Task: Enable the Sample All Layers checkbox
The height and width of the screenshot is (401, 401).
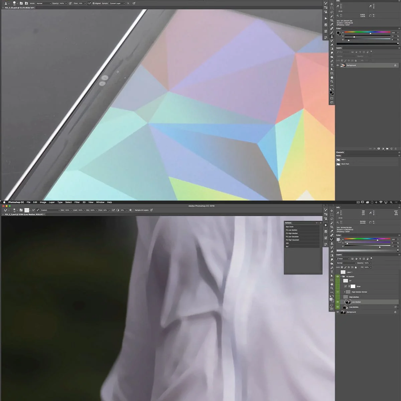Action: 134,210
